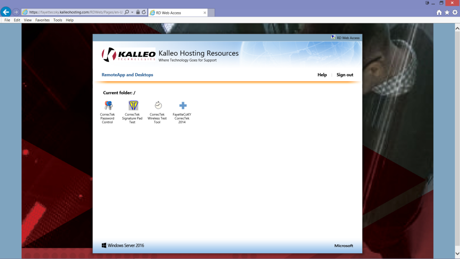Open the Edit menu

[x=17, y=20]
